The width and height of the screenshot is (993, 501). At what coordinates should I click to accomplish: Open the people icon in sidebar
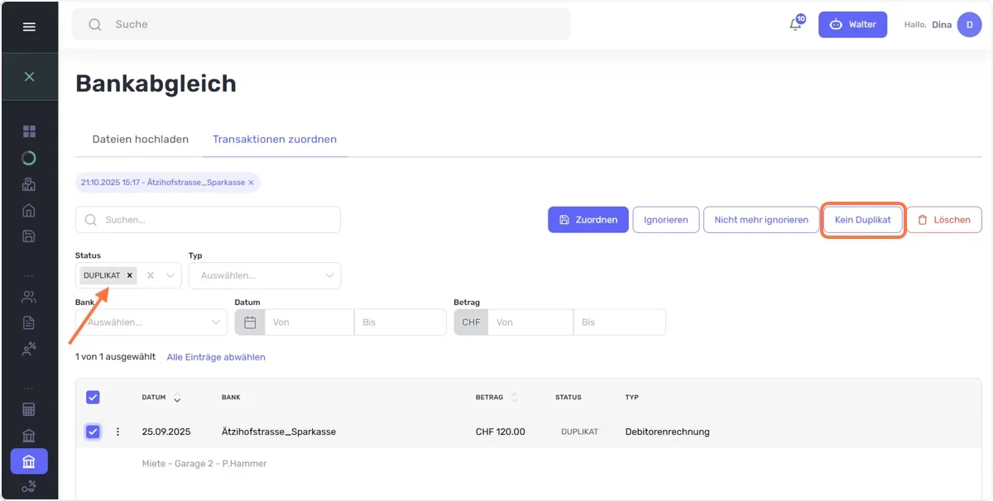tap(29, 297)
